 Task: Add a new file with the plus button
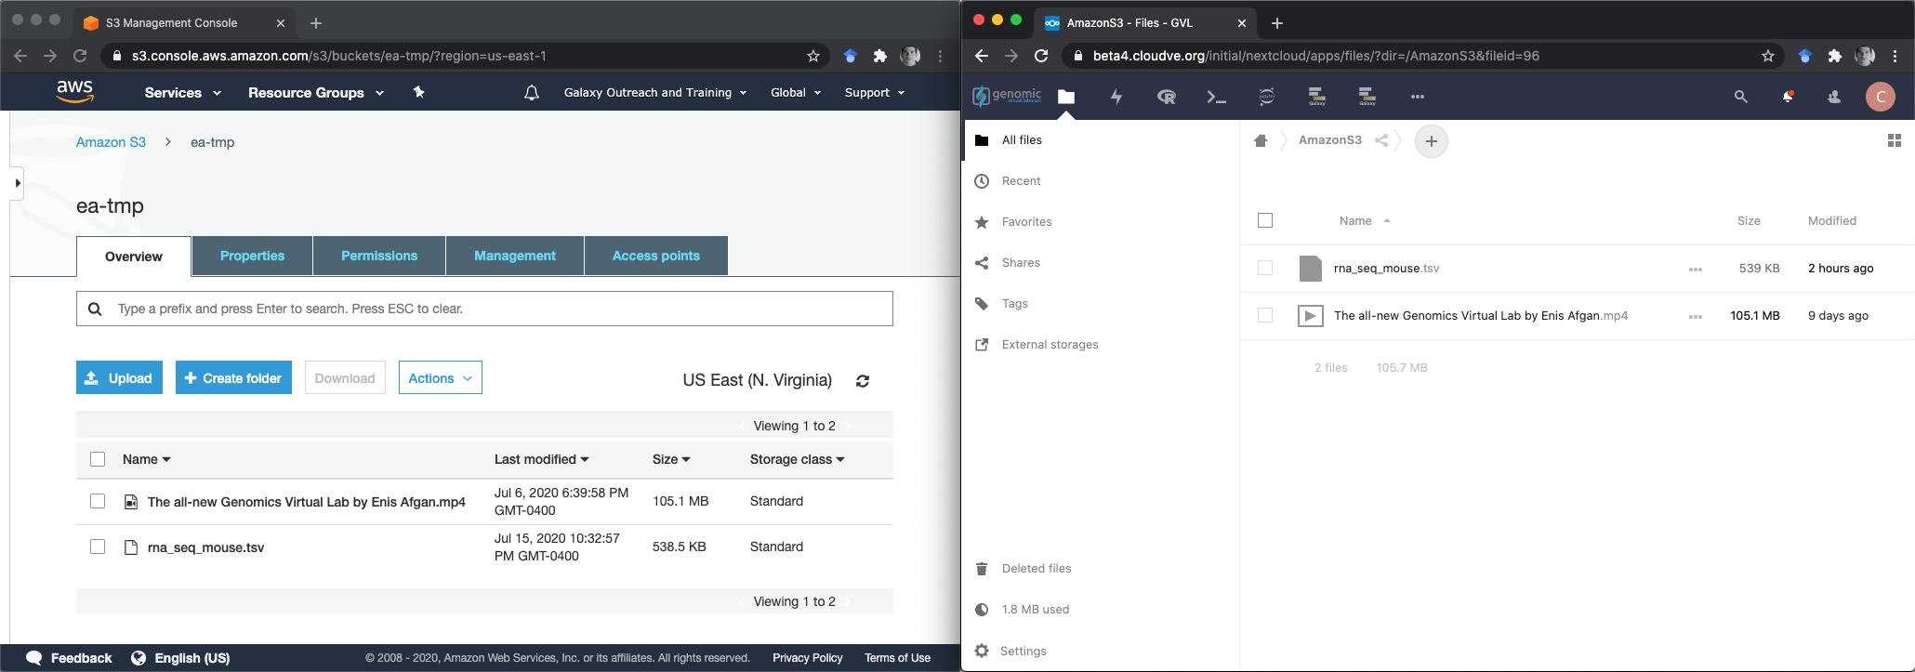pyautogui.click(x=1432, y=141)
